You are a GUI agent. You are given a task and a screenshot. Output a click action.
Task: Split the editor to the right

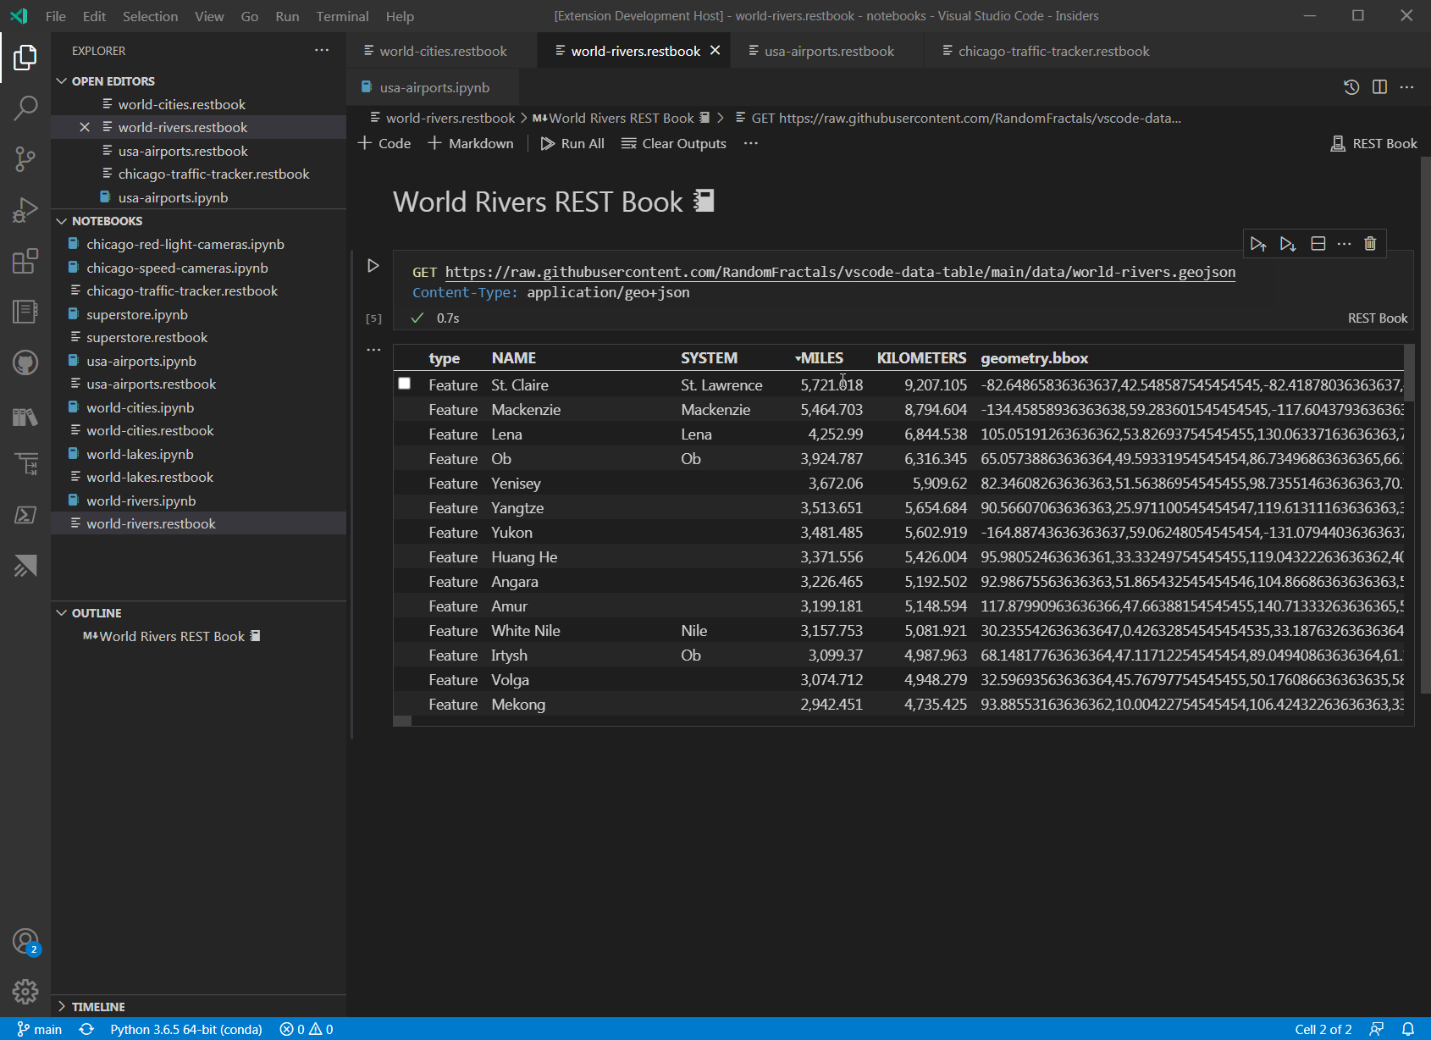1379,87
